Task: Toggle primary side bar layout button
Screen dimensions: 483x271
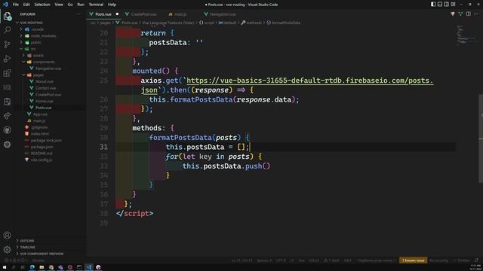Action: [x=433, y=5]
